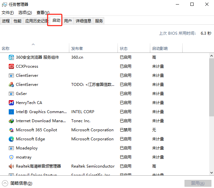The height and width of the screenshot is (188, 214).
Task: Select the Internet Download Manager icon
Action: tap(11, 121)
